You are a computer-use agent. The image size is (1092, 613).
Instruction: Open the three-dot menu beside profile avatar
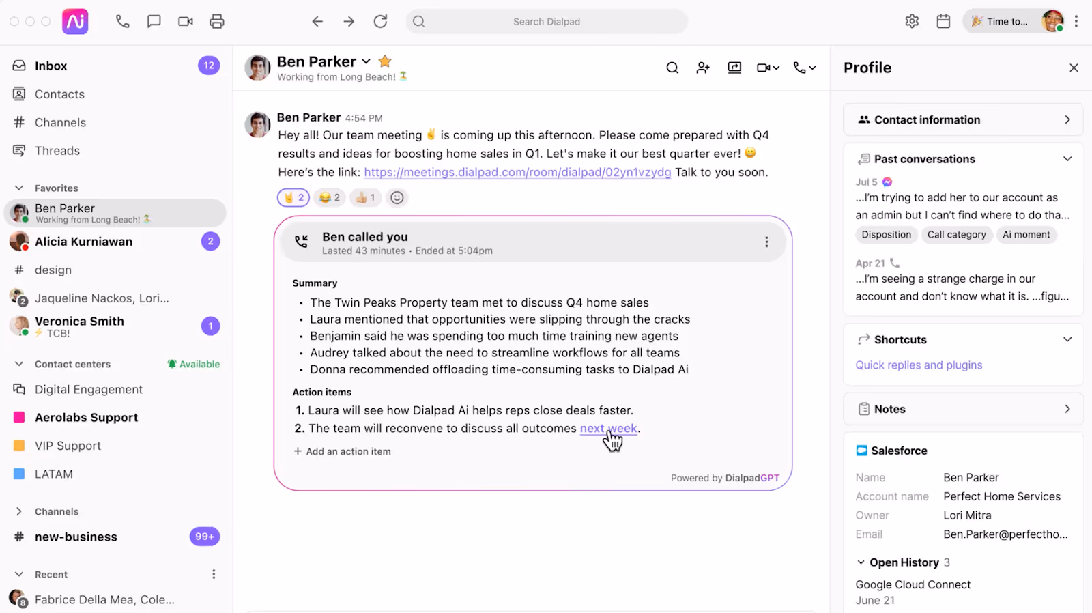point(1076,22)
